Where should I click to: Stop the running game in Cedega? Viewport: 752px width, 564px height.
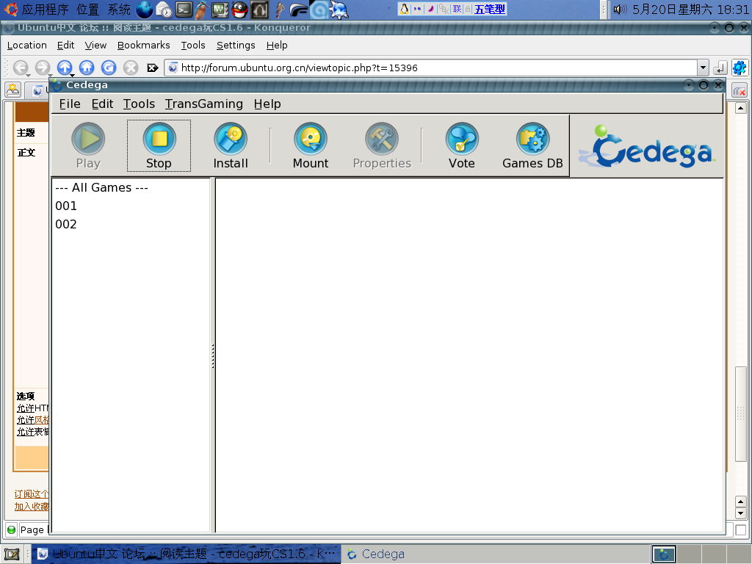point(159,145)
